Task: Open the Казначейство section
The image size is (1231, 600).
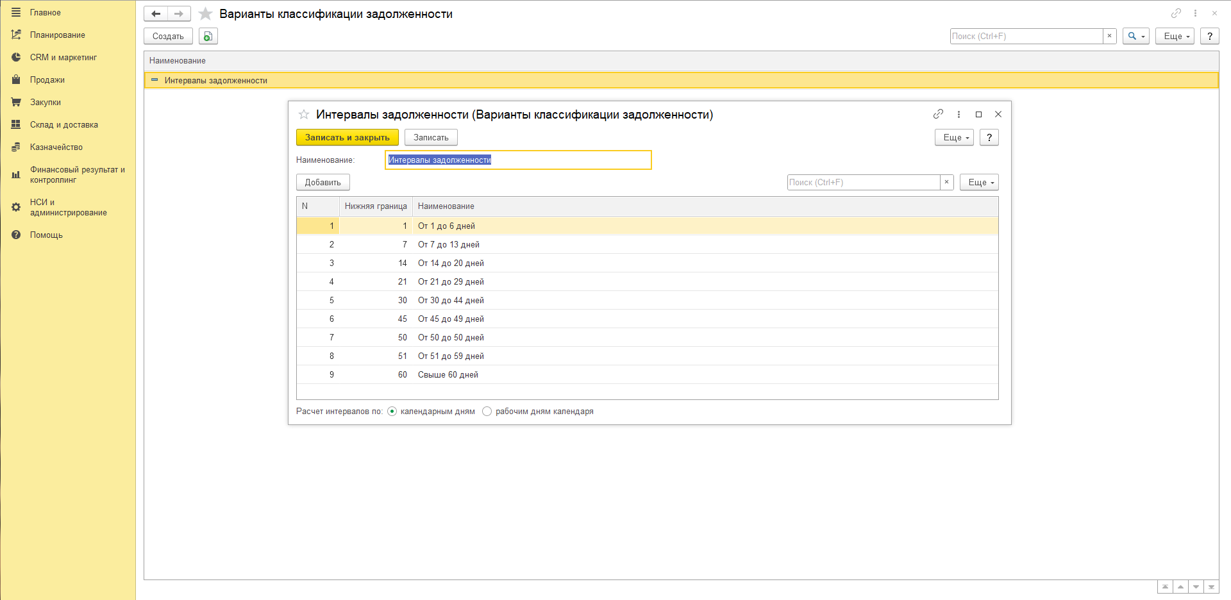Action: click(x=56, y=147)
